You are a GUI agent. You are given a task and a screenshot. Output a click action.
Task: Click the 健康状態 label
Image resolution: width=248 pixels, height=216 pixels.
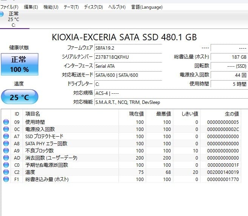coord(19,47)
